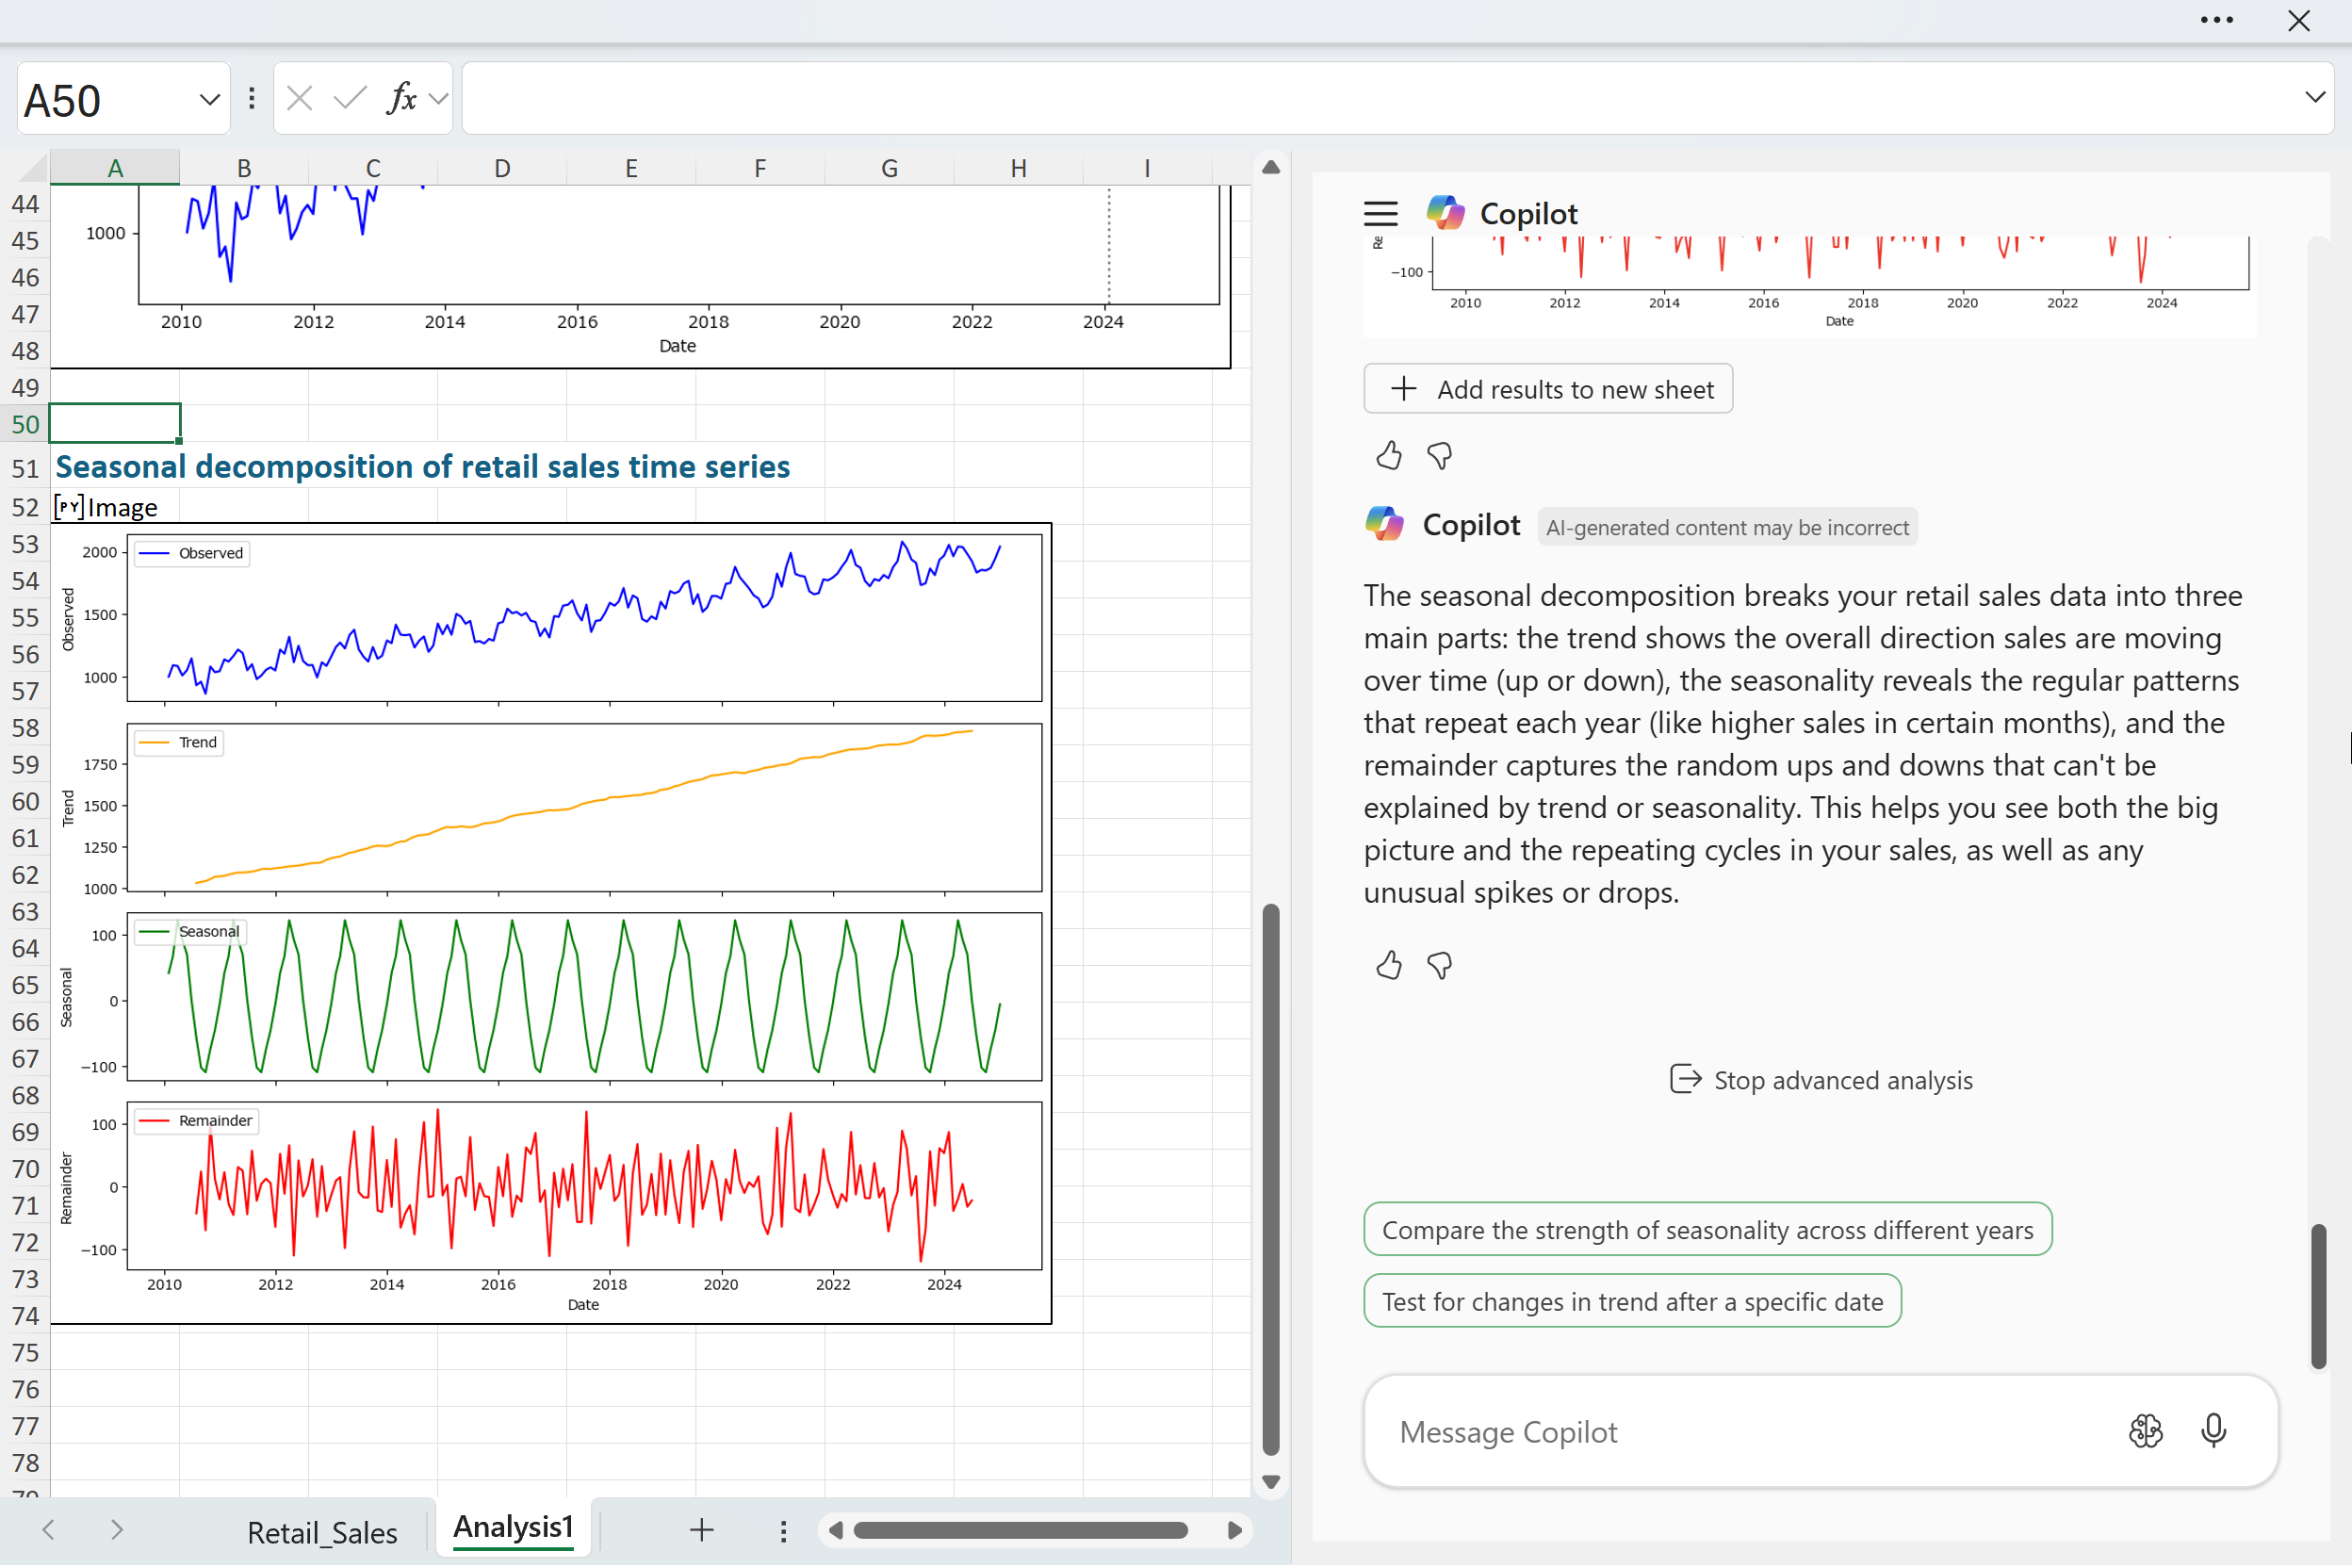Add a new sheet with plus icon
2352x1568 pixels.
[701, 1529]
